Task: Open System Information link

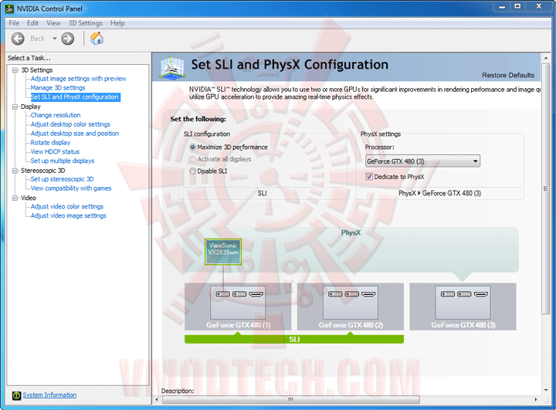Action: tap(49, 395)
